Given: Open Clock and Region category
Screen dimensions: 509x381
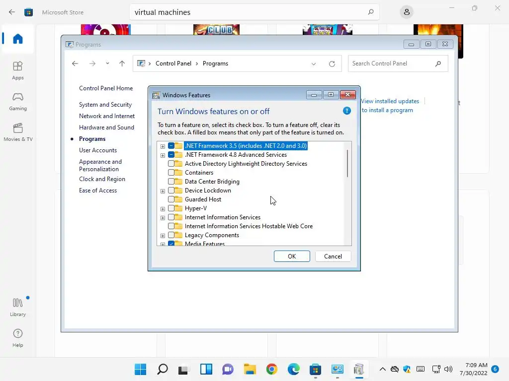Looking at the screenshot, I should [102, 179].
